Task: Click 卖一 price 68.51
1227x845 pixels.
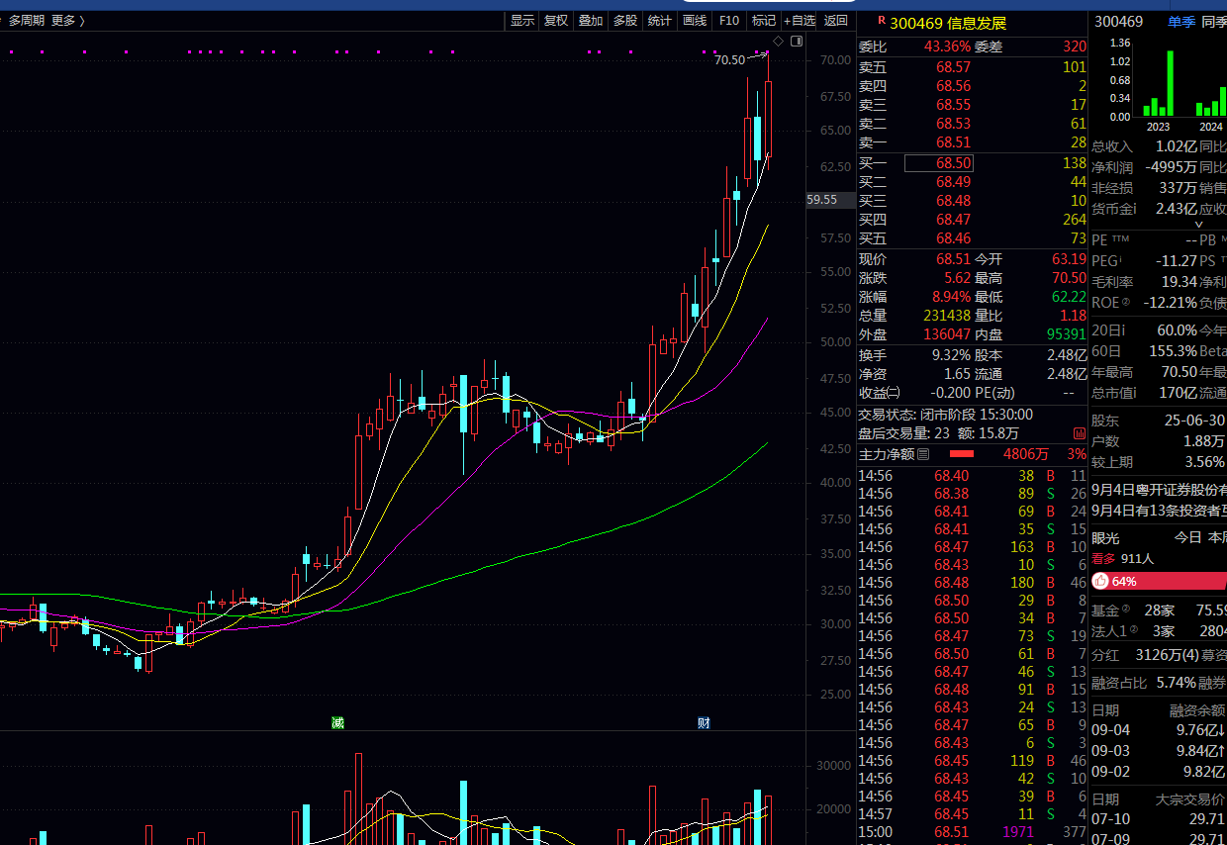Action: pos(953,142)
